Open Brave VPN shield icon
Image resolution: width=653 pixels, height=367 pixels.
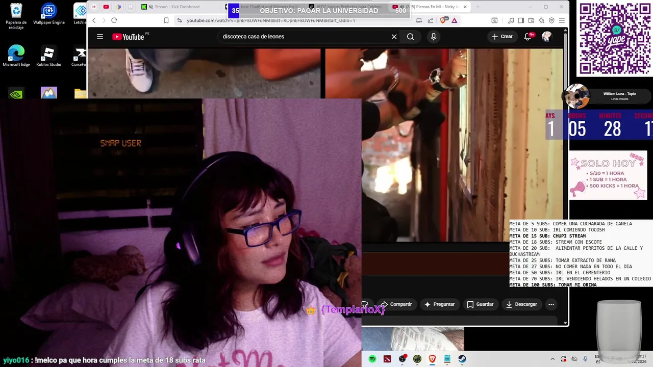[x=551, y=20]
